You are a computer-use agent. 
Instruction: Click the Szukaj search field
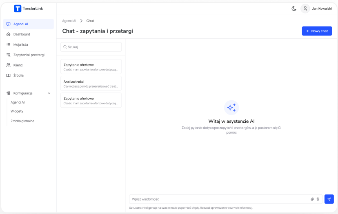point(91,47)
